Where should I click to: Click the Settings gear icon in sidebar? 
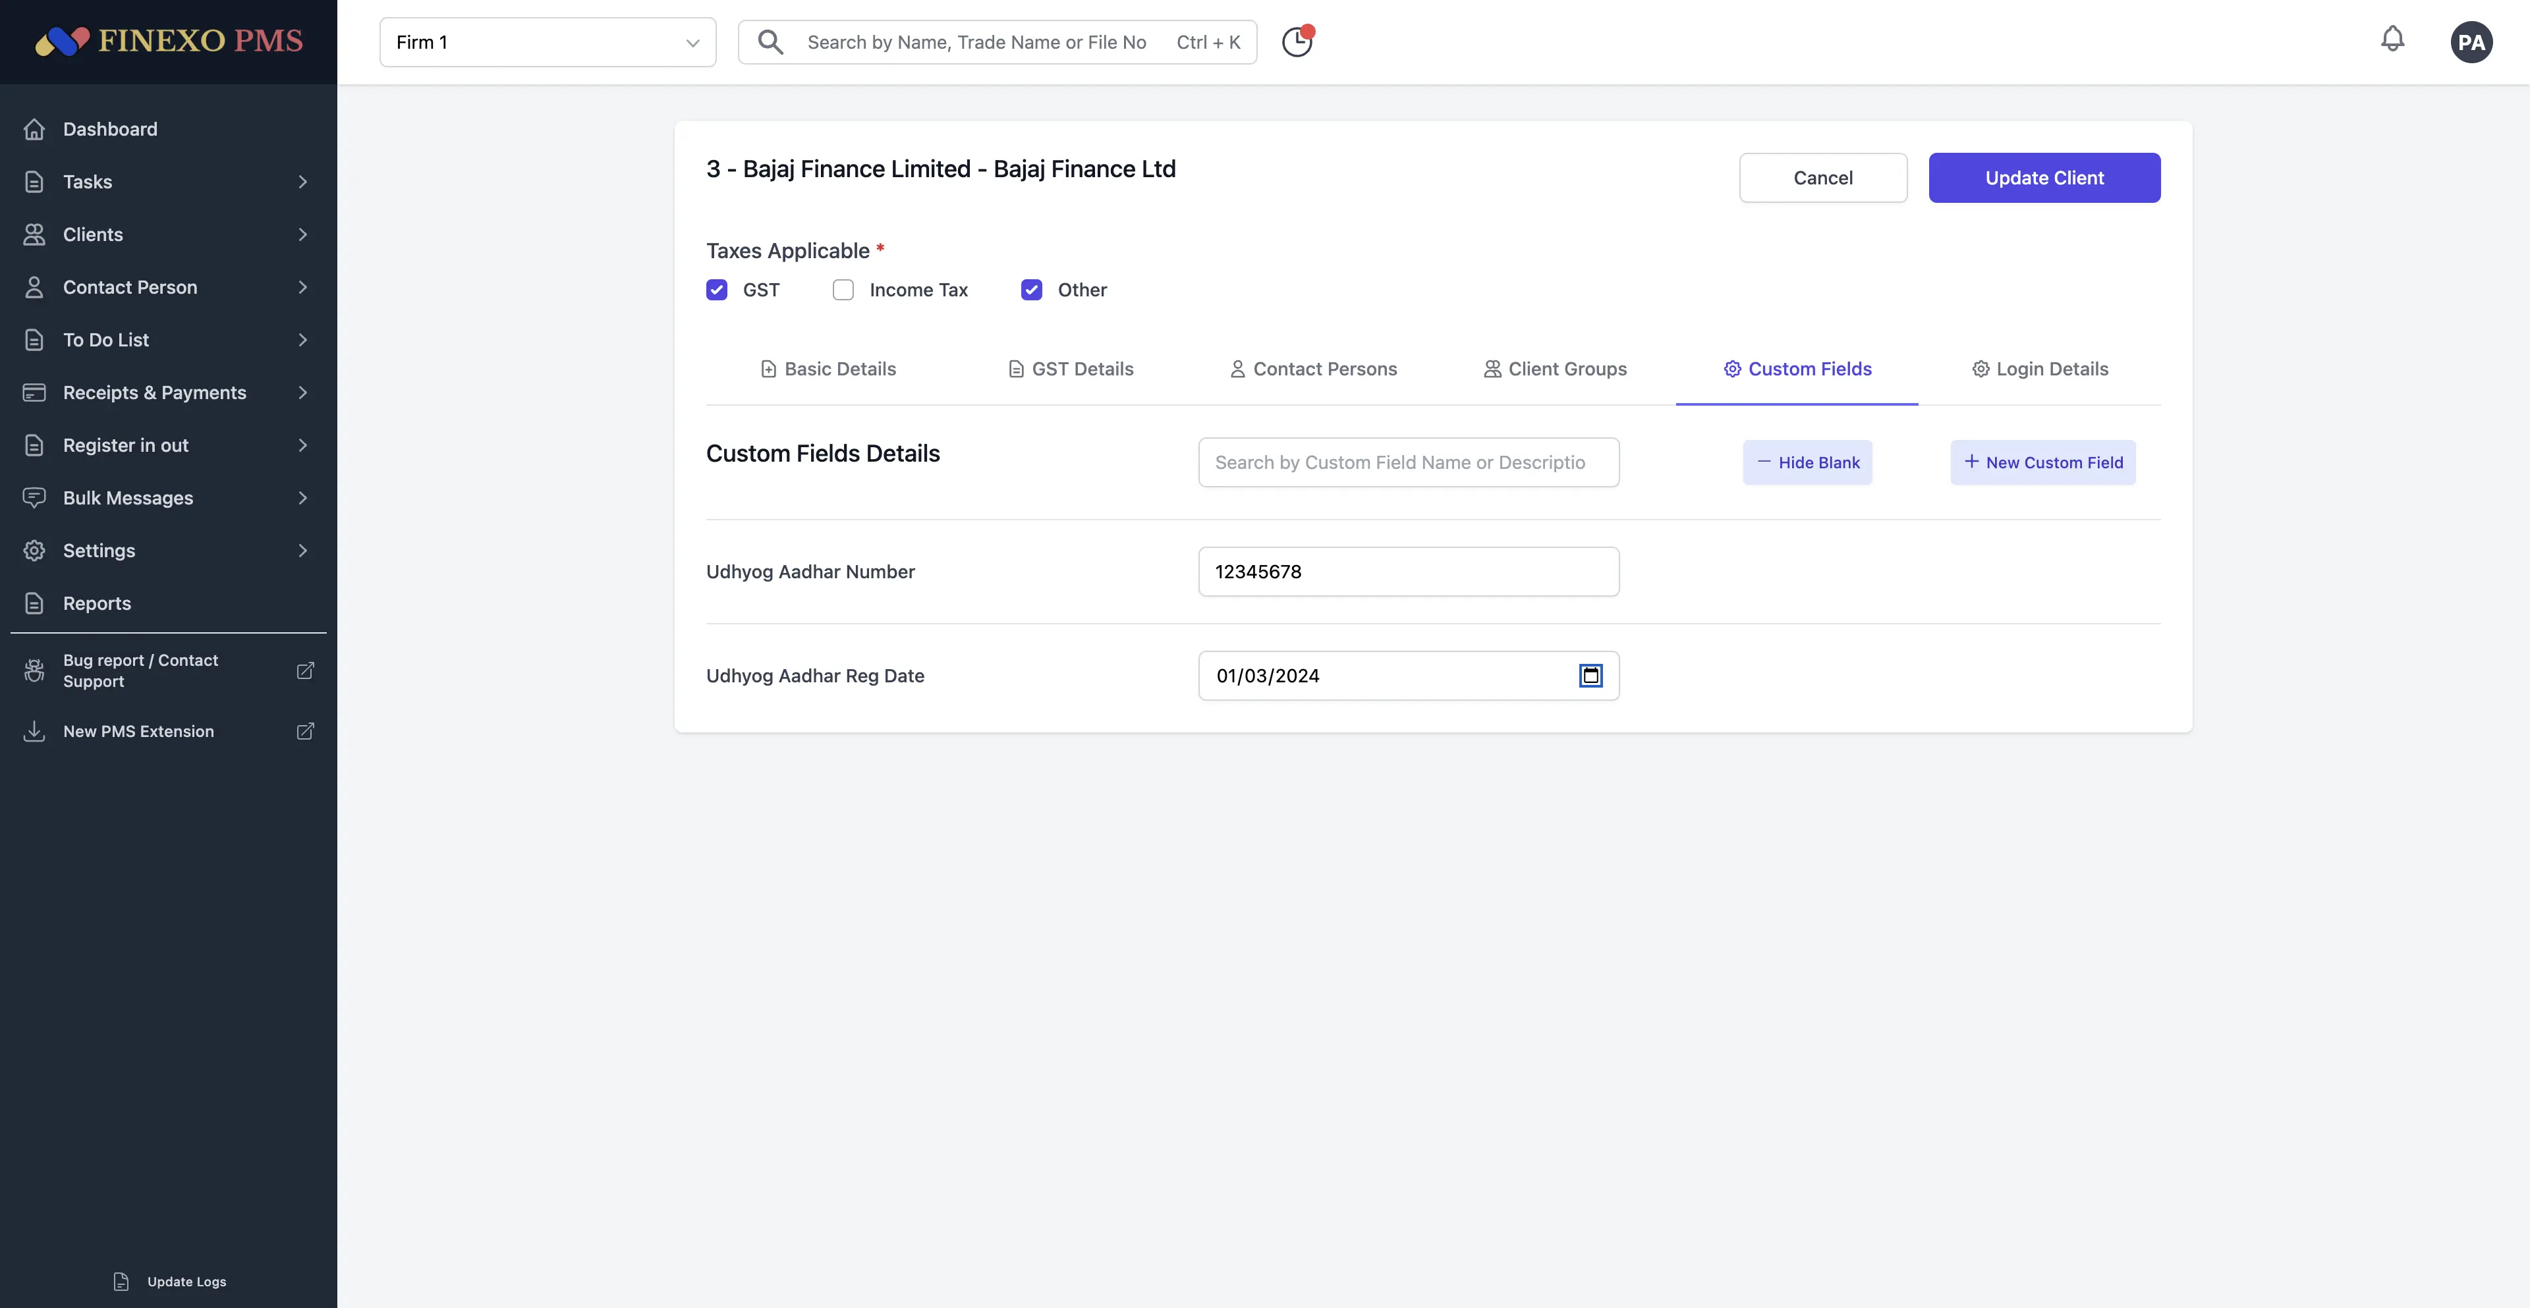click(x=34, y=551)
